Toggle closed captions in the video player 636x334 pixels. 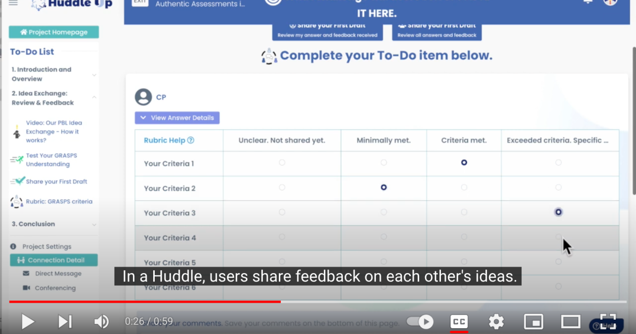pyautogui.click(x=459, y=321)
